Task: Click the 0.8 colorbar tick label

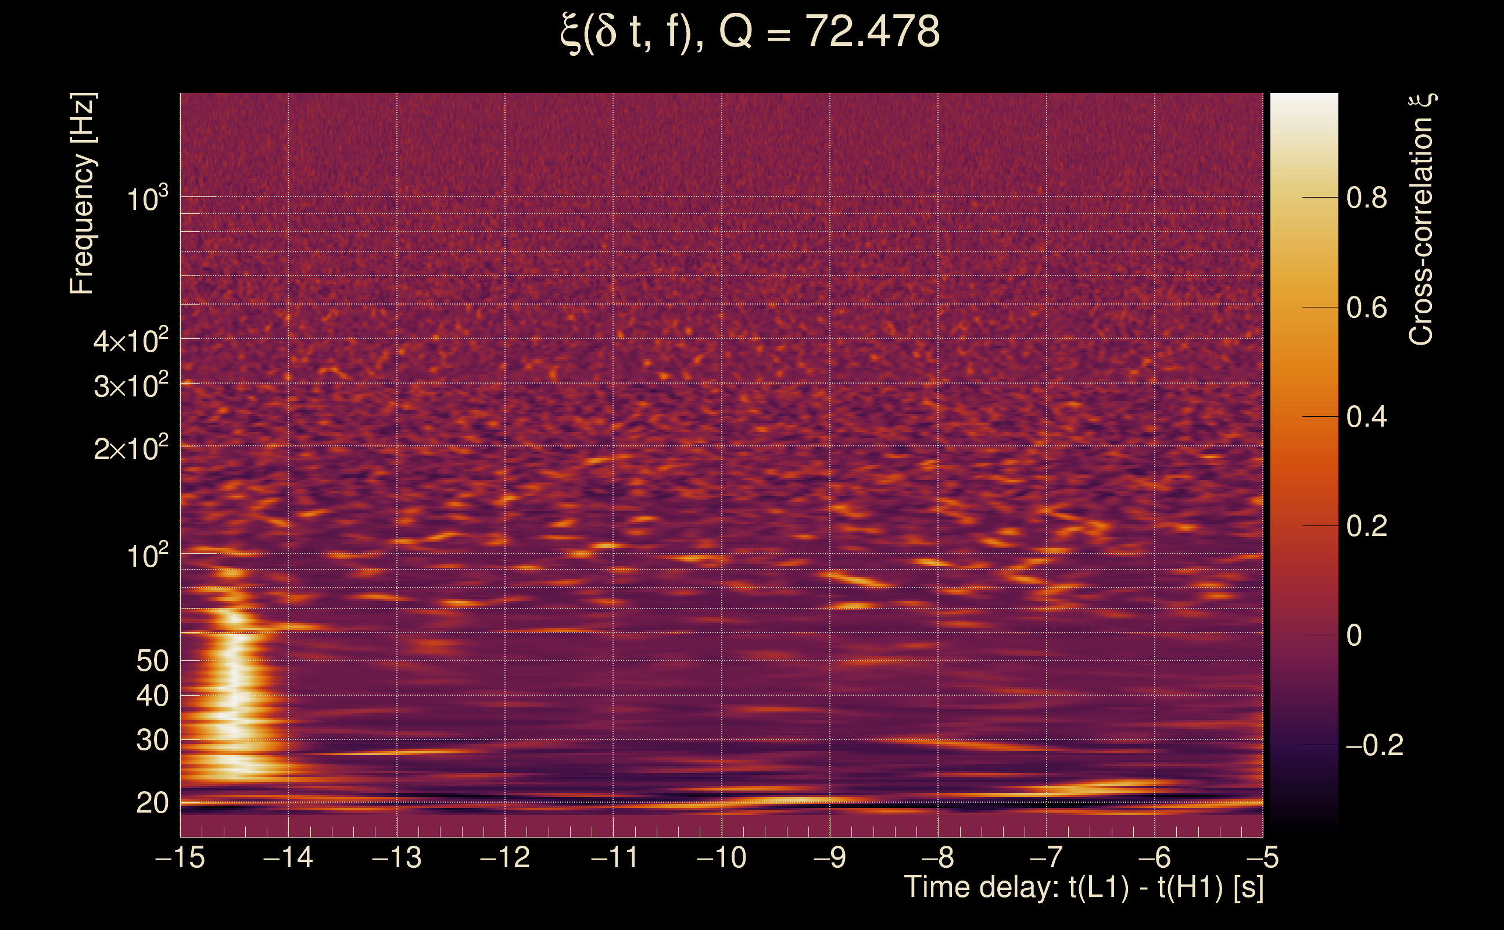Action: coord(1366,198)
